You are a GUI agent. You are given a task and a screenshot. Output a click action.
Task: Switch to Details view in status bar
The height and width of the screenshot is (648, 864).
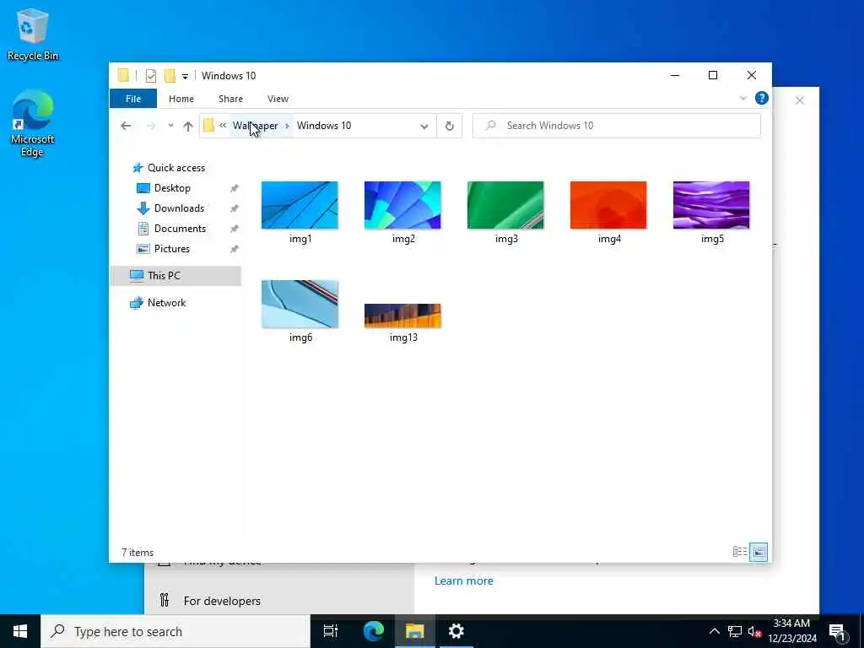point(739,552)
